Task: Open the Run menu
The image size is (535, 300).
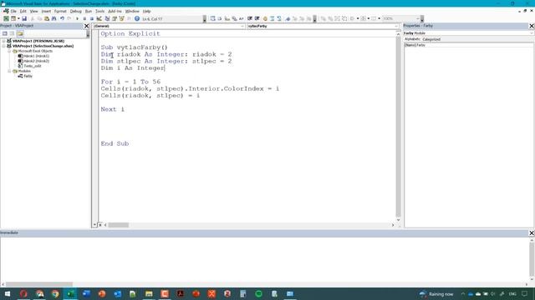Action: coord(89,11)
